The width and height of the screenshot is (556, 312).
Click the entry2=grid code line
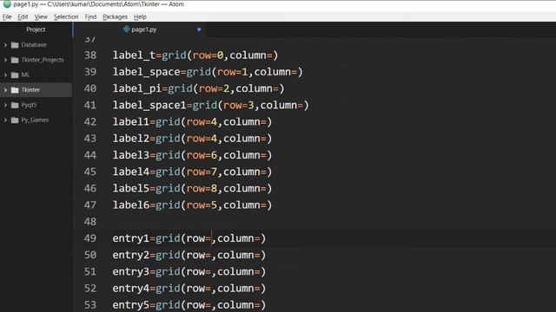(x=189, y=255)
